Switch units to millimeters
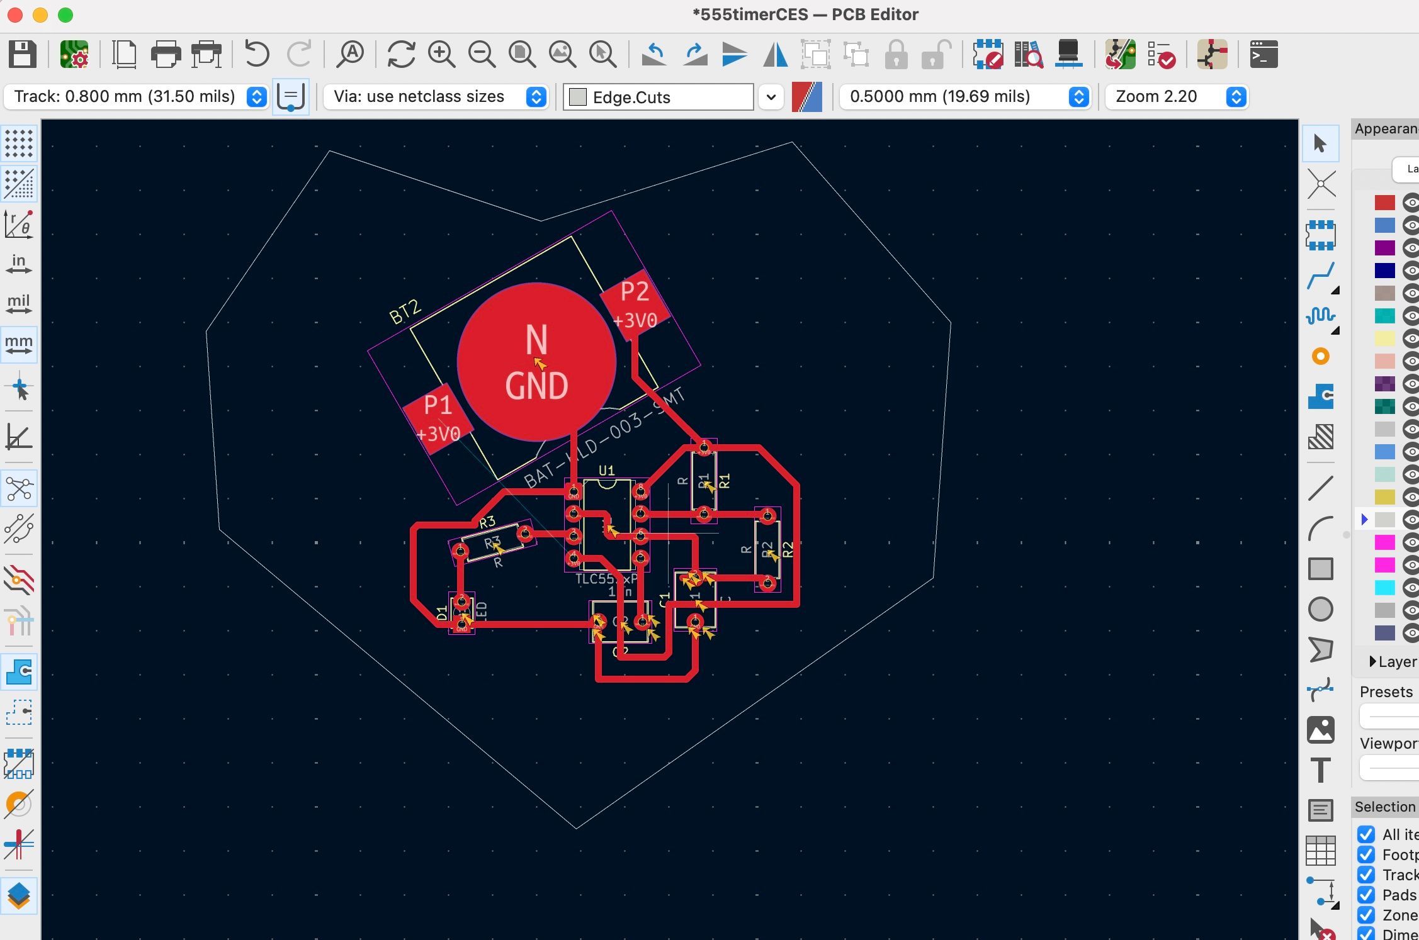This screenshot has width=1419, height=940. tap(19, 344)
